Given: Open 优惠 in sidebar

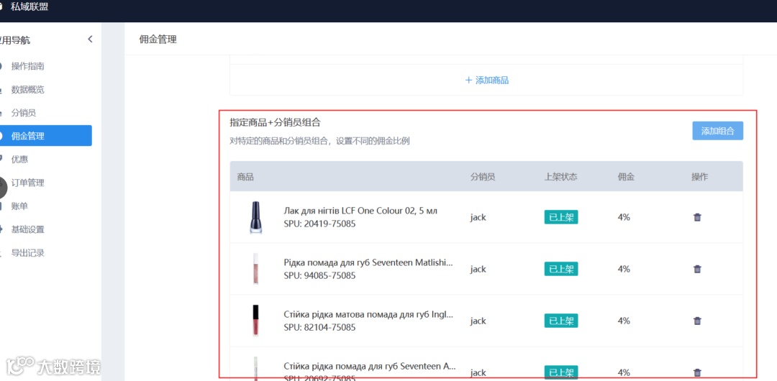Looking at the screenshot, I should [19, 159].
